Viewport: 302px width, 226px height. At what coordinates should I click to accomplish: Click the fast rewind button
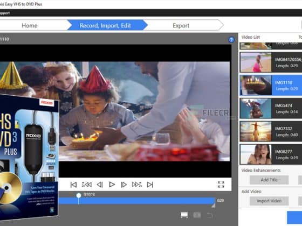(x=87, y=185)
